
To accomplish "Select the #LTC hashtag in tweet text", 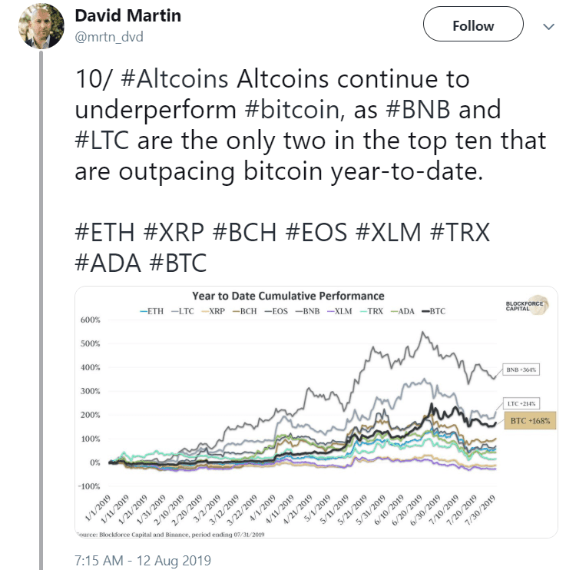I will coord(108,140).
